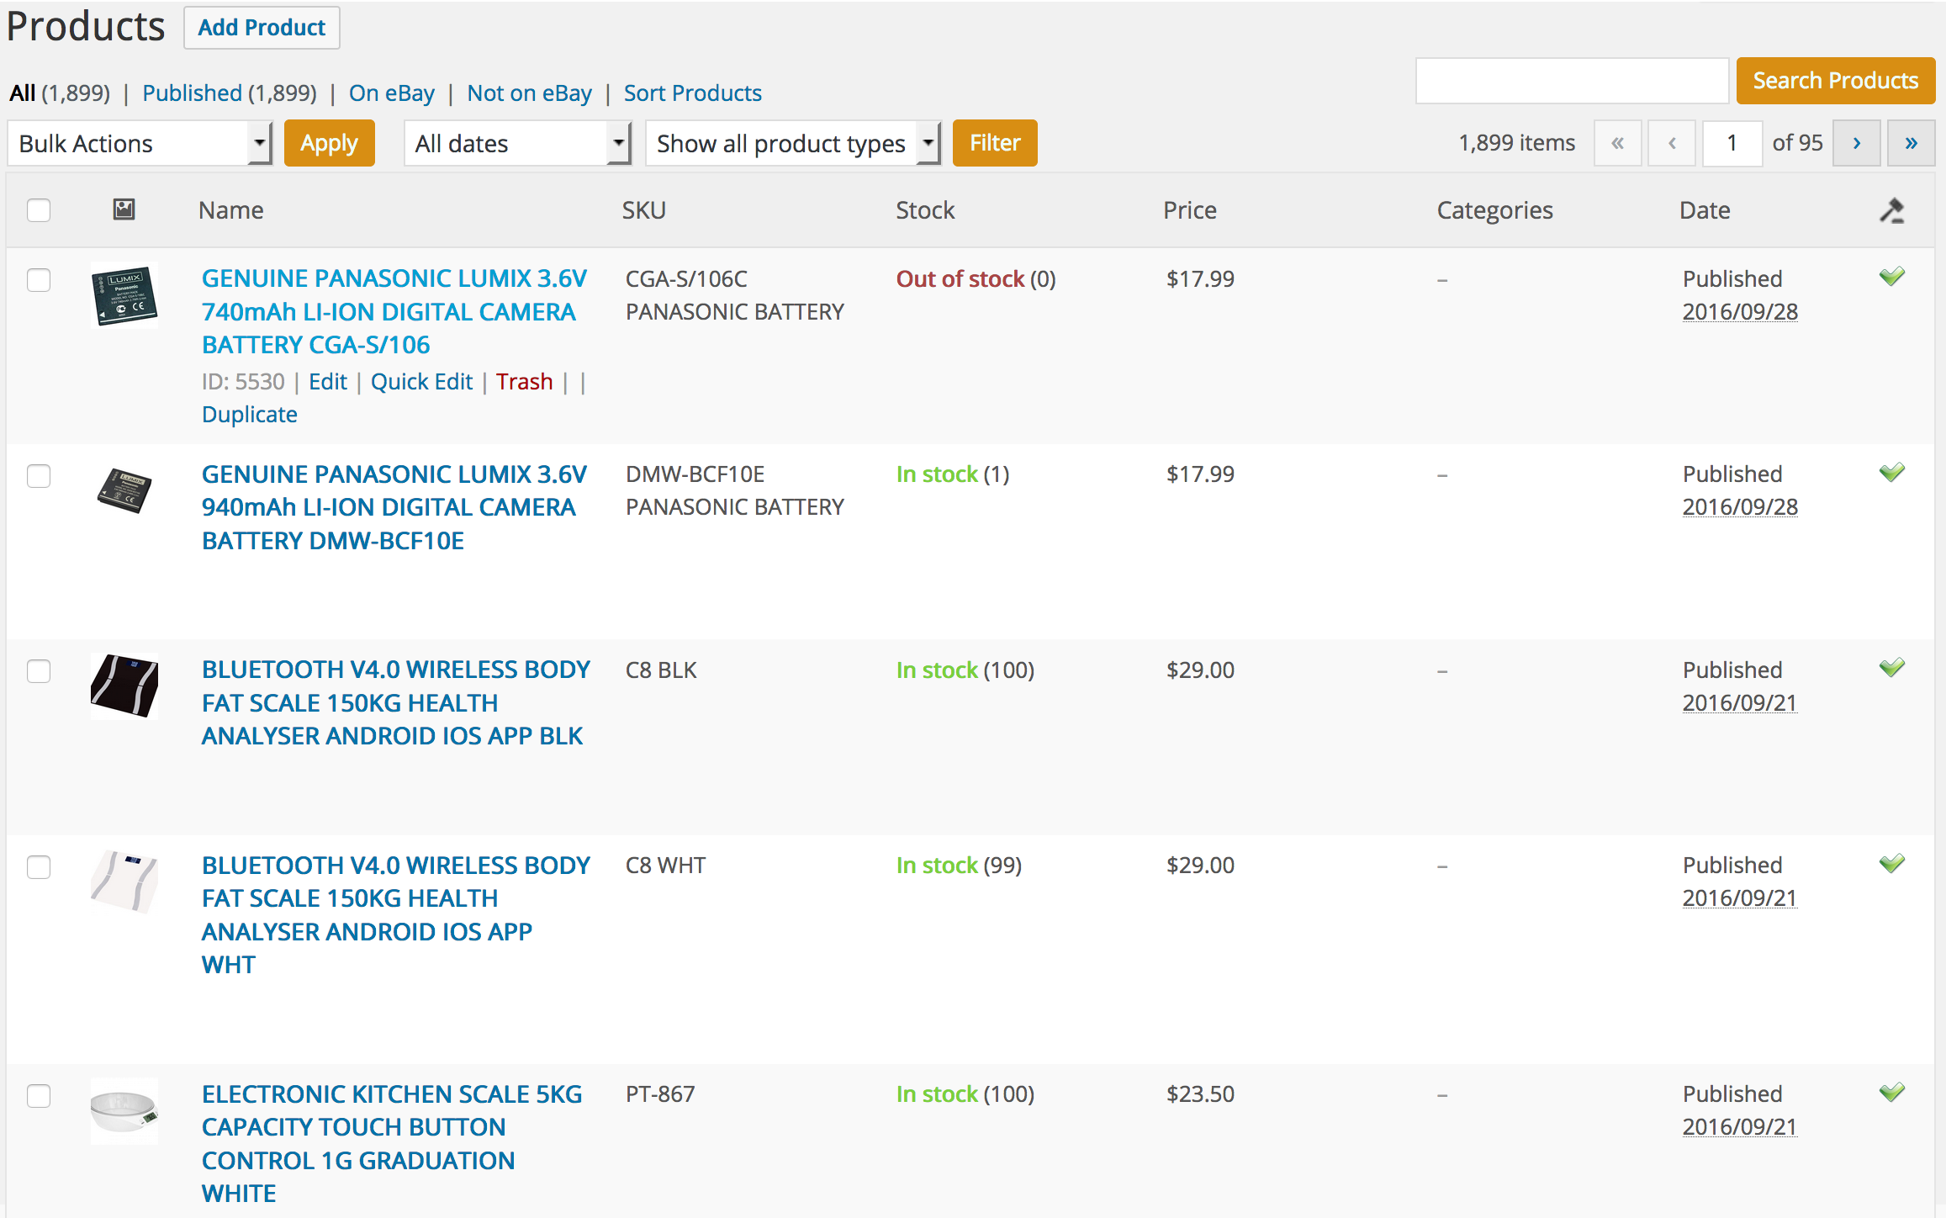Check the C8 WHT scale row checkbox
The width and height of the screenshot is (1946, 1218).
pyautogui.click(x=39, y=866)
